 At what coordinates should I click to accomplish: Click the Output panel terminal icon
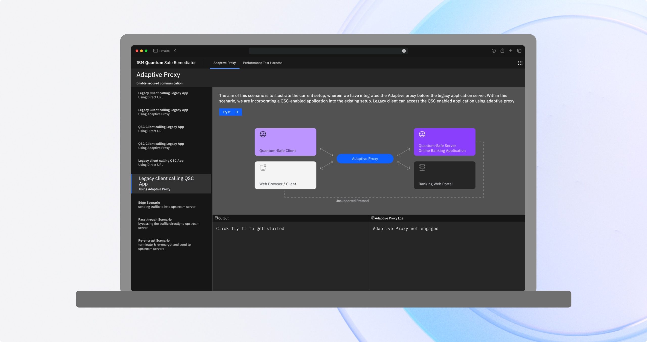(216, 218)
